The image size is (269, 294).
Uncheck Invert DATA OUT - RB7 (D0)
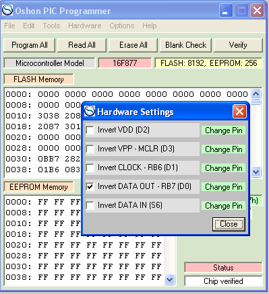90,186
